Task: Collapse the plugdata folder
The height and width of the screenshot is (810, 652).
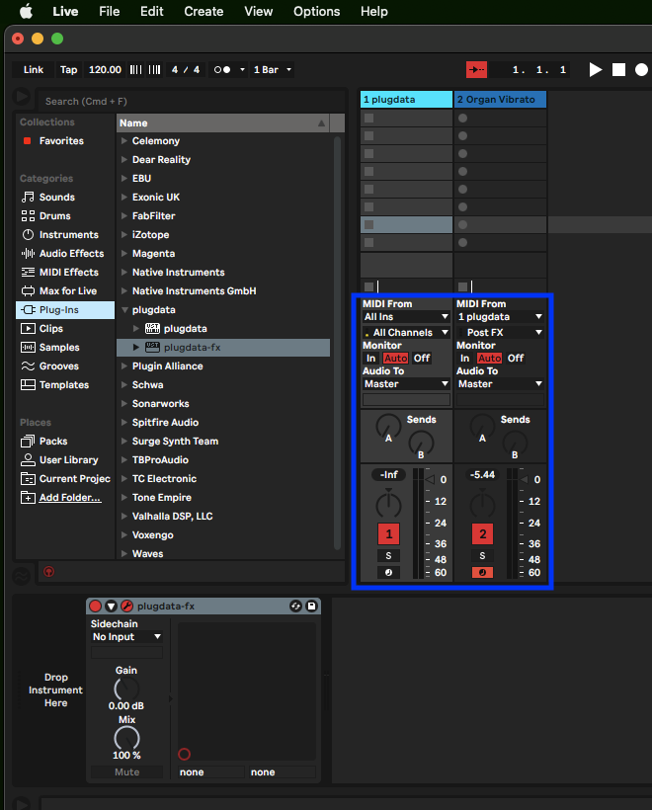Action: [x=124, y=310]
